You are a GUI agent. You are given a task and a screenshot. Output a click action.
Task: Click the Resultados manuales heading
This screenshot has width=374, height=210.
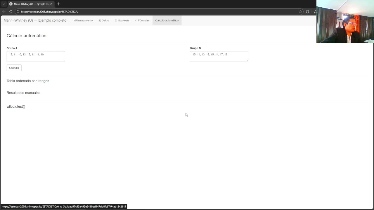point(23,93)
